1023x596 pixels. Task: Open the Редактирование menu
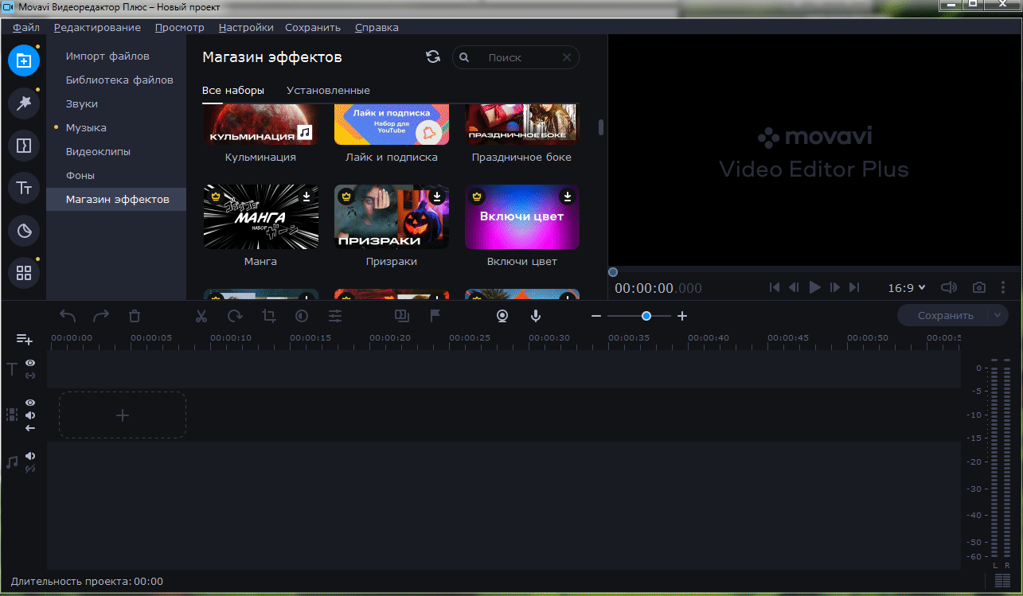point(97,27)
